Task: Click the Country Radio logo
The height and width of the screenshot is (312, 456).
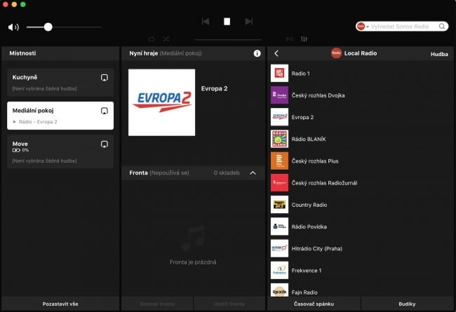Action: pos(279,205)
